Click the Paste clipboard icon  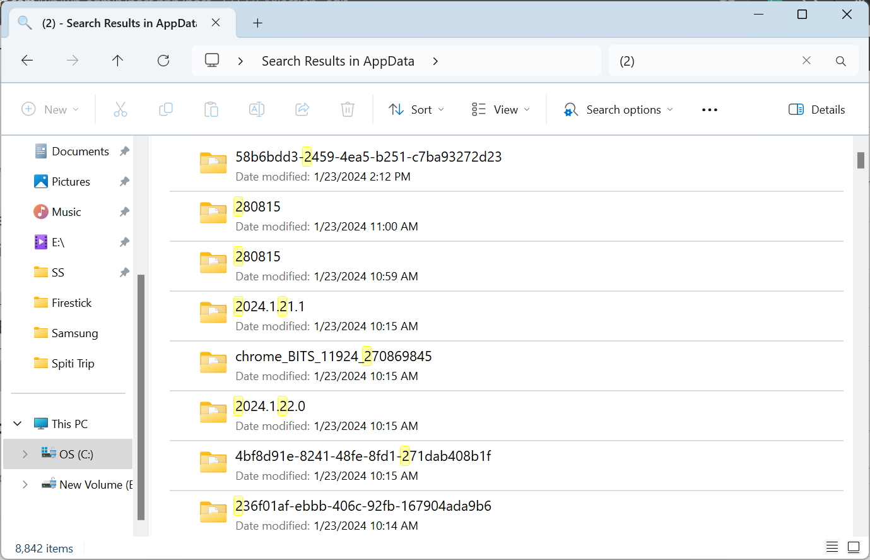(211, 109)
